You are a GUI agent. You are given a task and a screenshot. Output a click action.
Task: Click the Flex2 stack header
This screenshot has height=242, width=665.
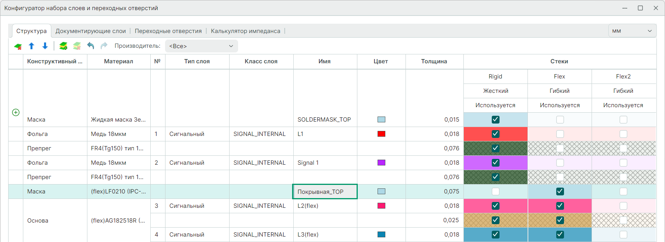[623, 77]
